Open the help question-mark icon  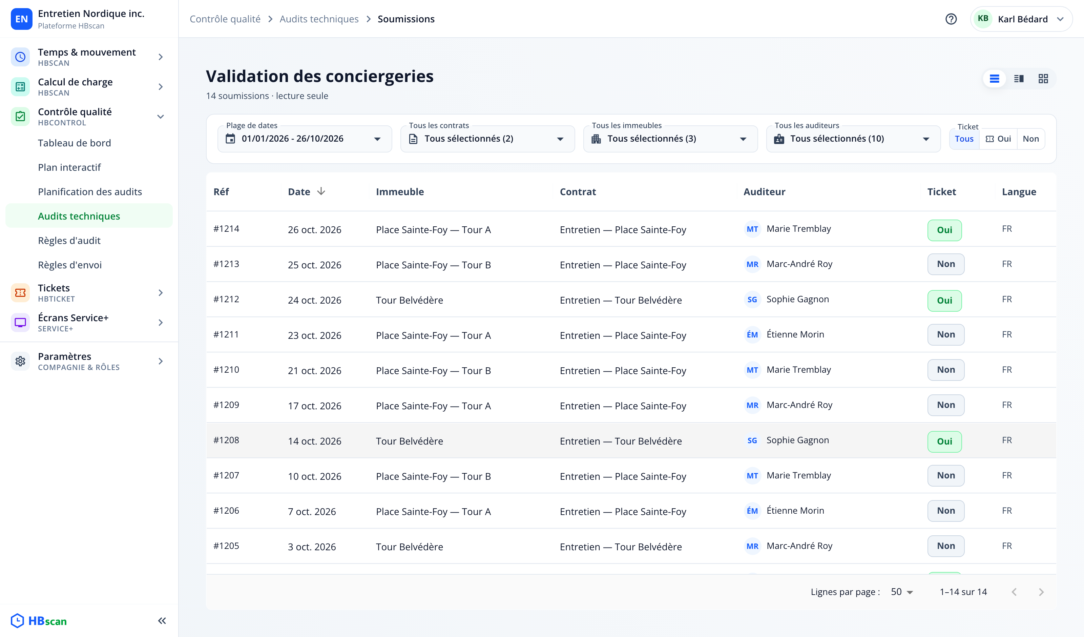click(951, 19)
